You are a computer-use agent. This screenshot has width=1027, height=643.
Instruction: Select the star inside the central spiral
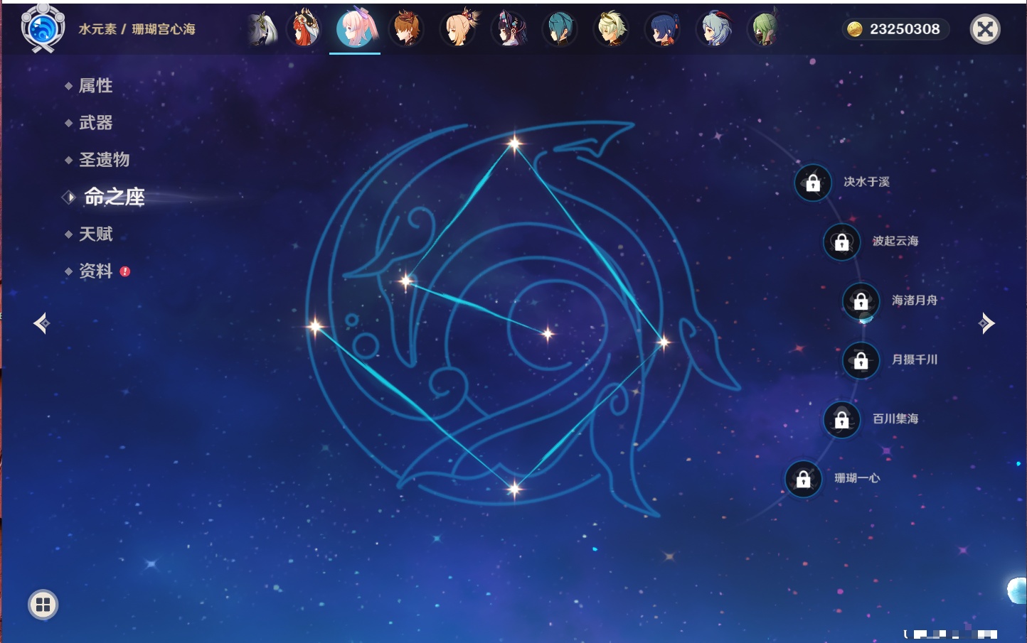coord(548,333)
